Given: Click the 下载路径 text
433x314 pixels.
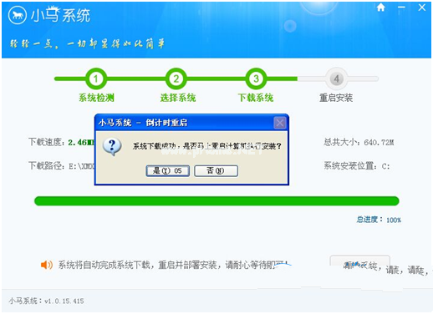Looking at the screenshot, I should [x=62, y=166].
